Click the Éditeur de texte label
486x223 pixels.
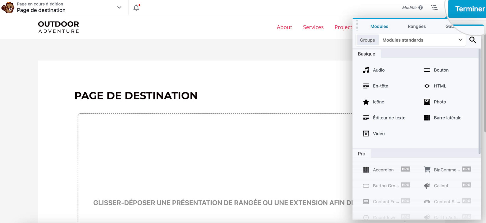pos(389,118)
